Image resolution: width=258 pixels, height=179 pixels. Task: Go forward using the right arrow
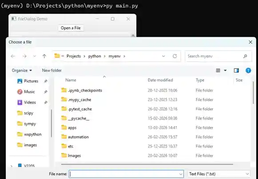(24, 56)
